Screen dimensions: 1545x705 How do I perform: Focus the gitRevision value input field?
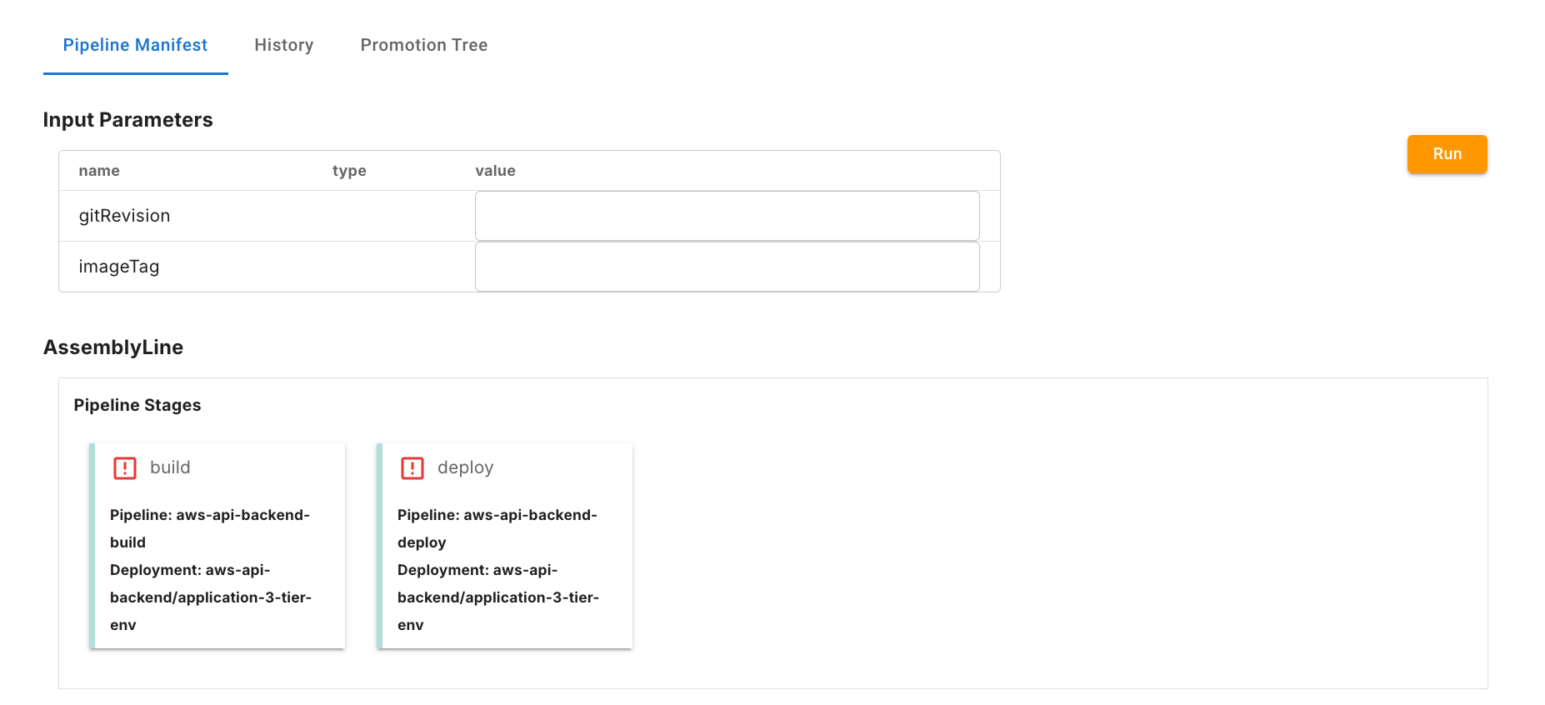click(727, 216)
